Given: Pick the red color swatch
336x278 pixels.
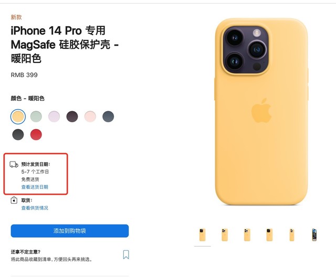Looking at the screenshot, I should click(36, 134).
